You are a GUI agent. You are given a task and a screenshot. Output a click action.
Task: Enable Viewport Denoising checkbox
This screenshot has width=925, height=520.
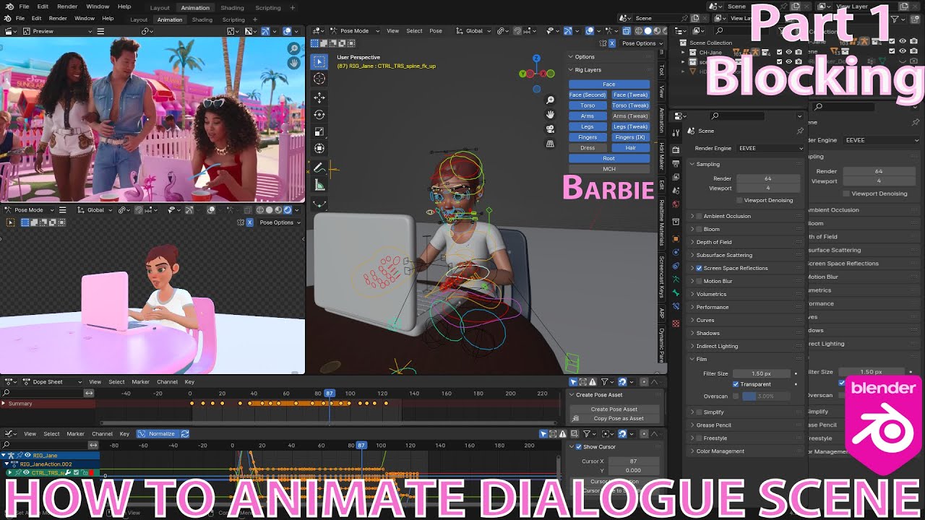point(739,200)
